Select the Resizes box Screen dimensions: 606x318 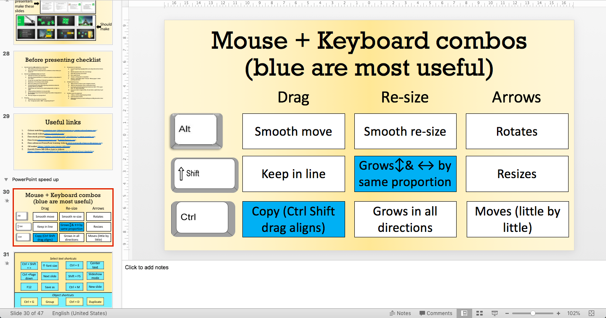pos(517,174)
